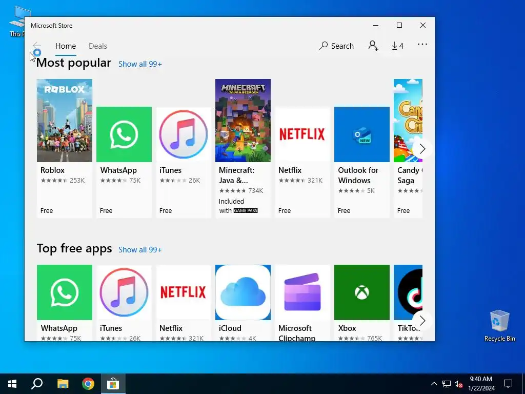Click the Roblox title text
The width and height of the screenshot is (525, 394).
[53, 170]
